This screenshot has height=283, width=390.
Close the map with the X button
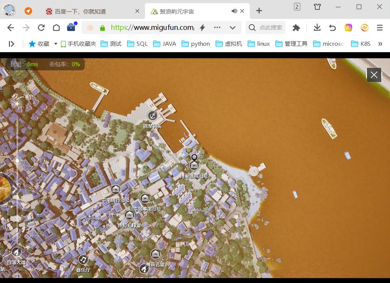click(x=374, y=75)
